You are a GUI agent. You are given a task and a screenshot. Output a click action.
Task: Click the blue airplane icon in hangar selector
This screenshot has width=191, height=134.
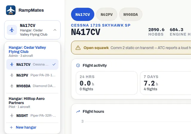click(12, 30)
